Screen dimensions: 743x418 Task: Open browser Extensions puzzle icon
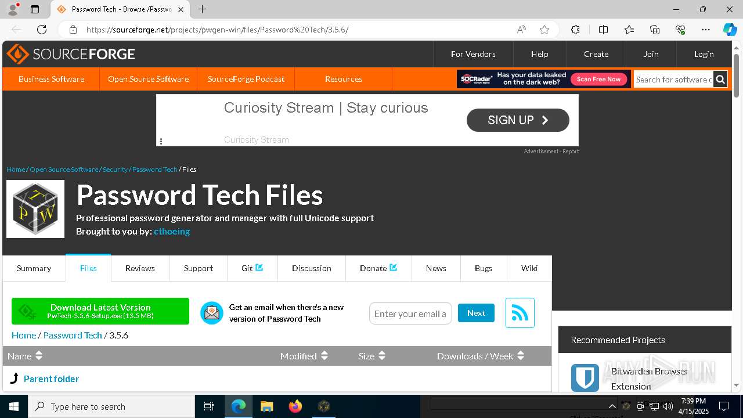coord(575,30)
